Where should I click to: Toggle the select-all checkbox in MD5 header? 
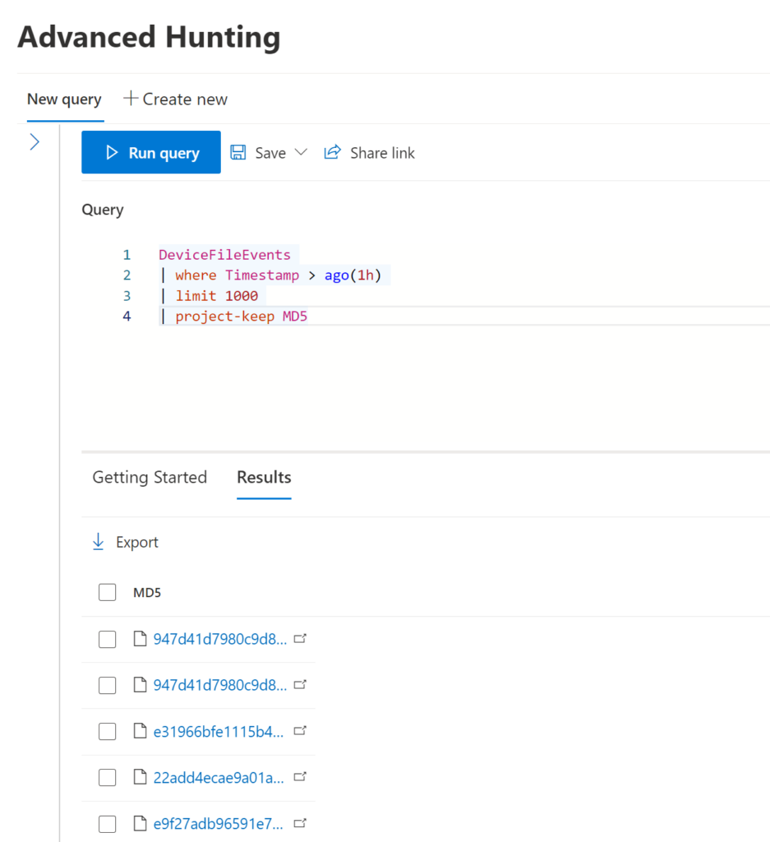108,592
